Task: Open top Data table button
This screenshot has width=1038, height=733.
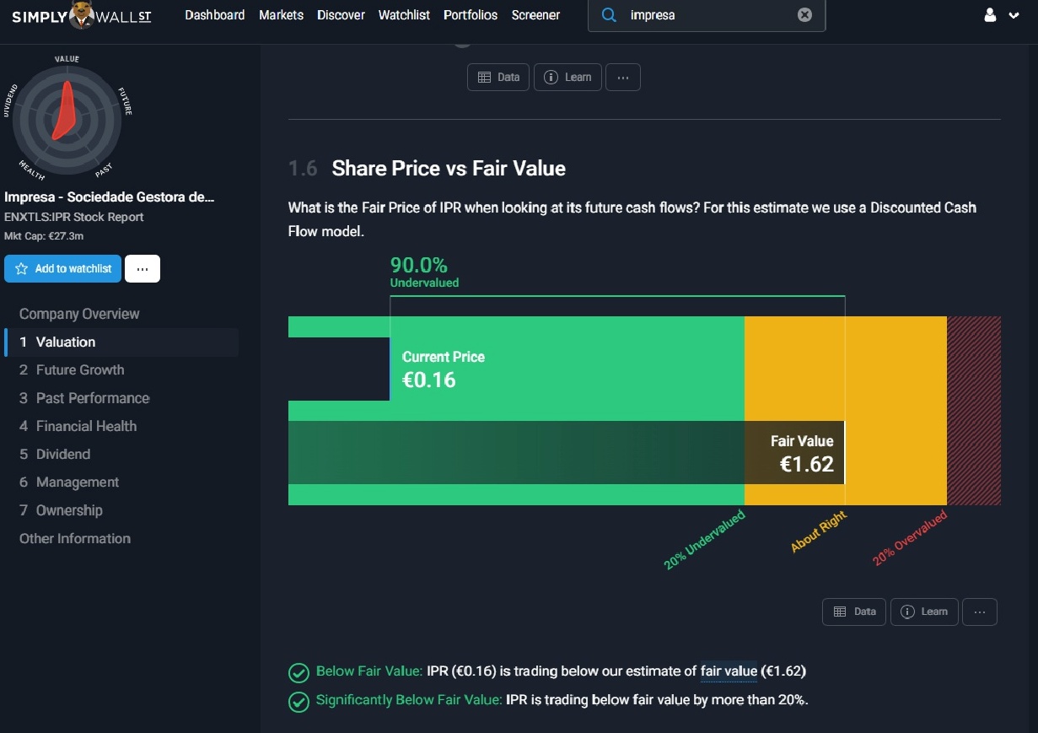Action: point(498,77)
